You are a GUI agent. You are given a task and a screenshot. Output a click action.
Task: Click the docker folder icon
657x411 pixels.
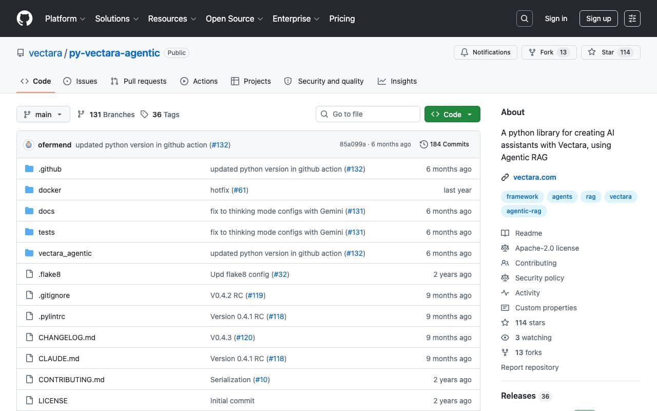coord(29,190)
